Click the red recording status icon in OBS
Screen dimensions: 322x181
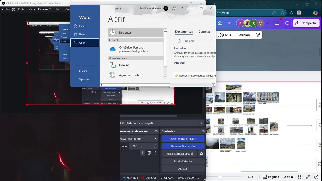pyautogui.click(x=143, y=178)
